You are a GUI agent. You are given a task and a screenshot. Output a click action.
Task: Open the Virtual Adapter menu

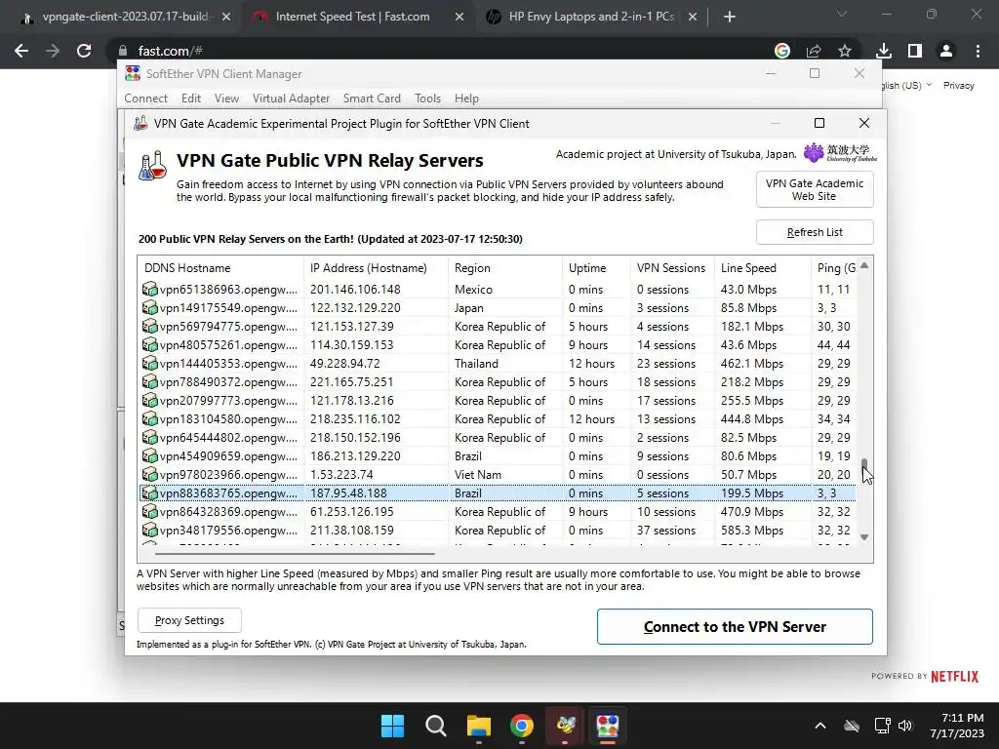point(291,99)
